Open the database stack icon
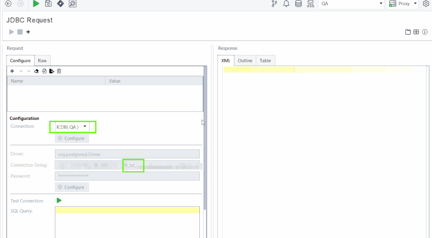The height and width of the screenshot is (238, 432). 298,3
